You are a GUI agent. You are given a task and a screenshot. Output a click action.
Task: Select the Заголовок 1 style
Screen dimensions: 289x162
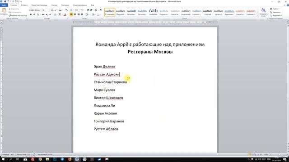[131, 12]
